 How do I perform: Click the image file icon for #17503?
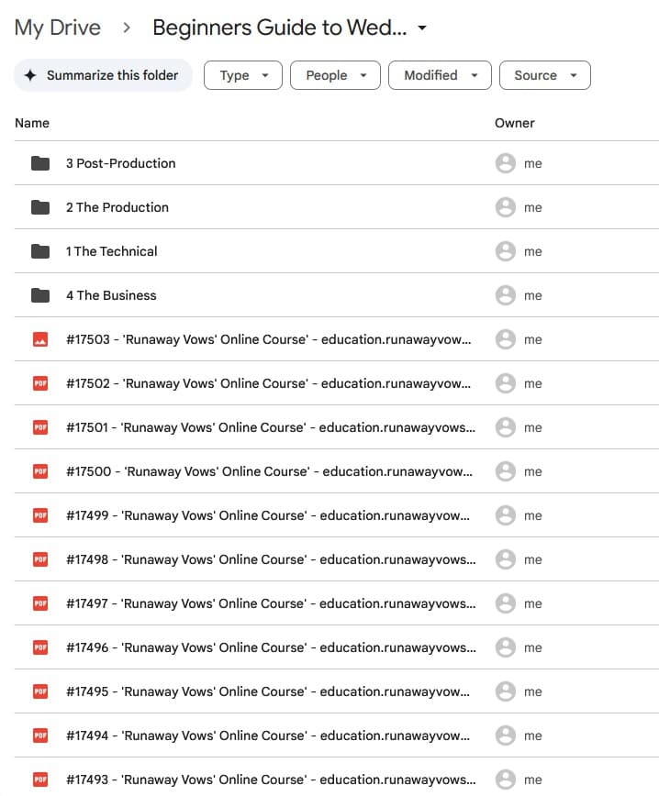pyautogui.click(x=40, y=339)
